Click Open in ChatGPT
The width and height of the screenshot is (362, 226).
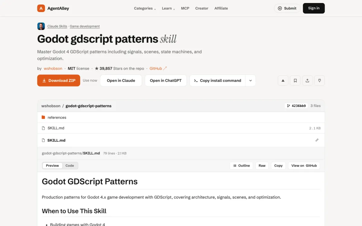(x=166, y=80)
